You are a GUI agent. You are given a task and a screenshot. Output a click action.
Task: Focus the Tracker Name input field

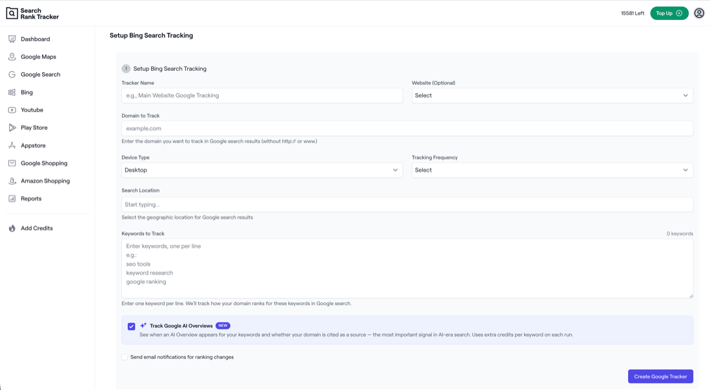pyautogui.click(x=261, y=95)
